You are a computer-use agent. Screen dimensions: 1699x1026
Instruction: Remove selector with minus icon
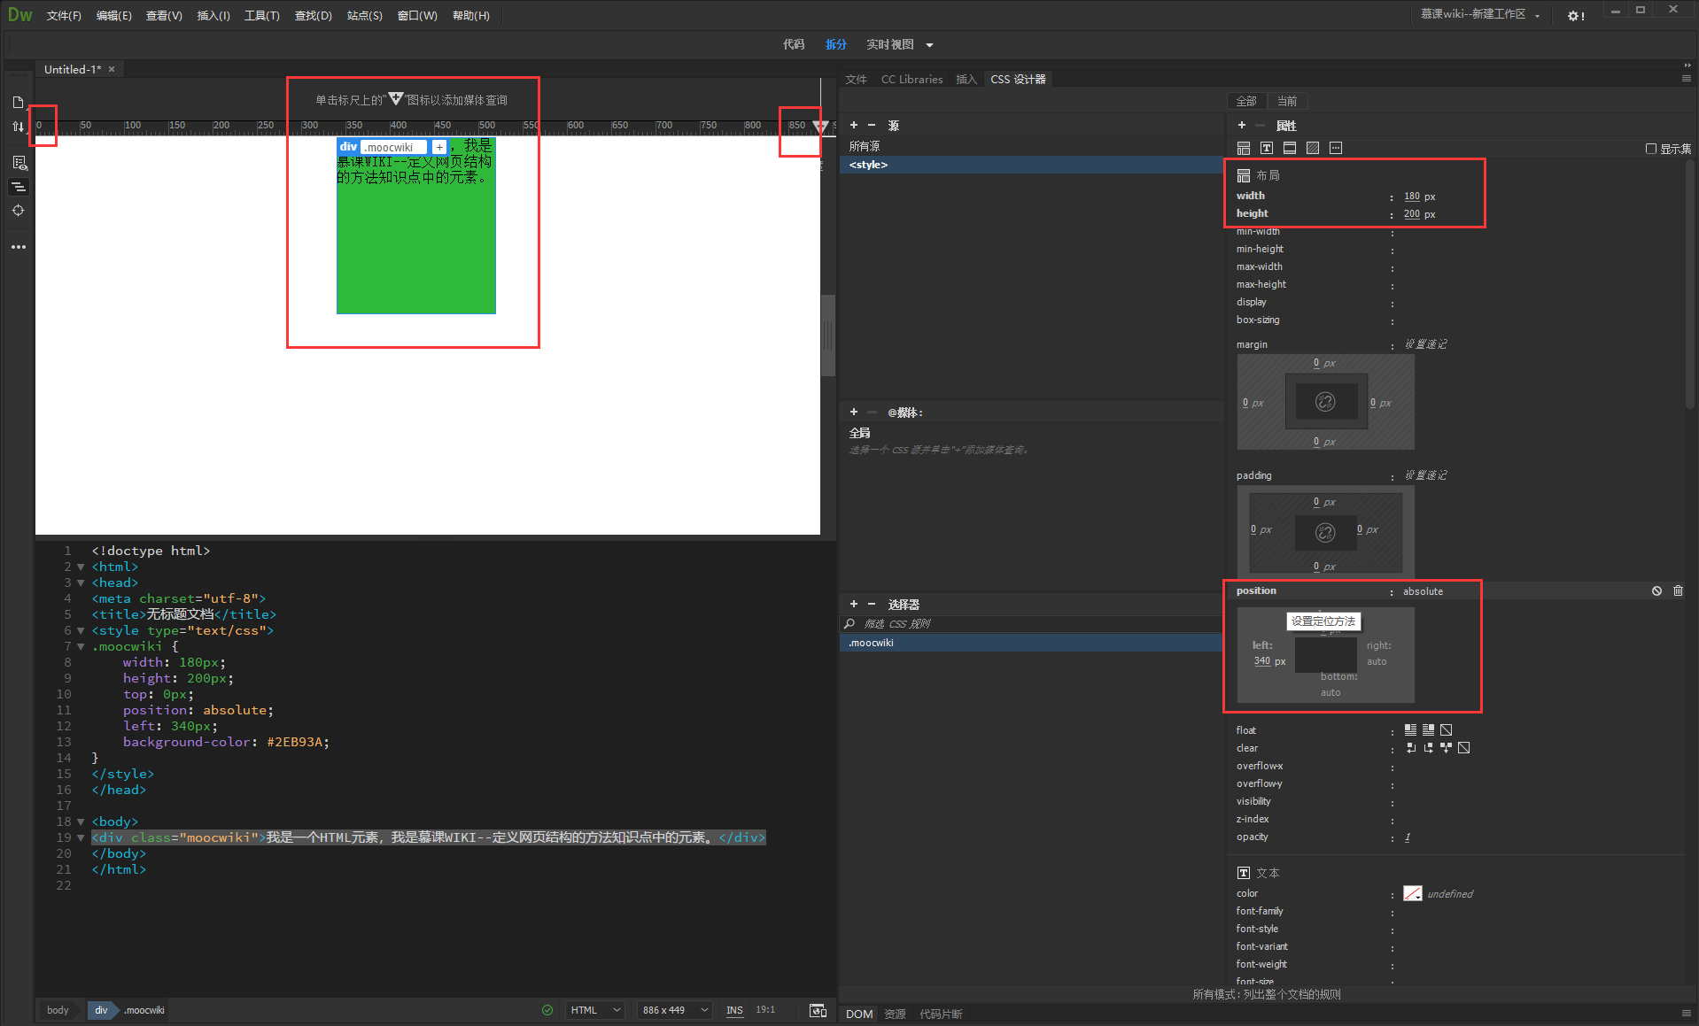coord(872,605)
